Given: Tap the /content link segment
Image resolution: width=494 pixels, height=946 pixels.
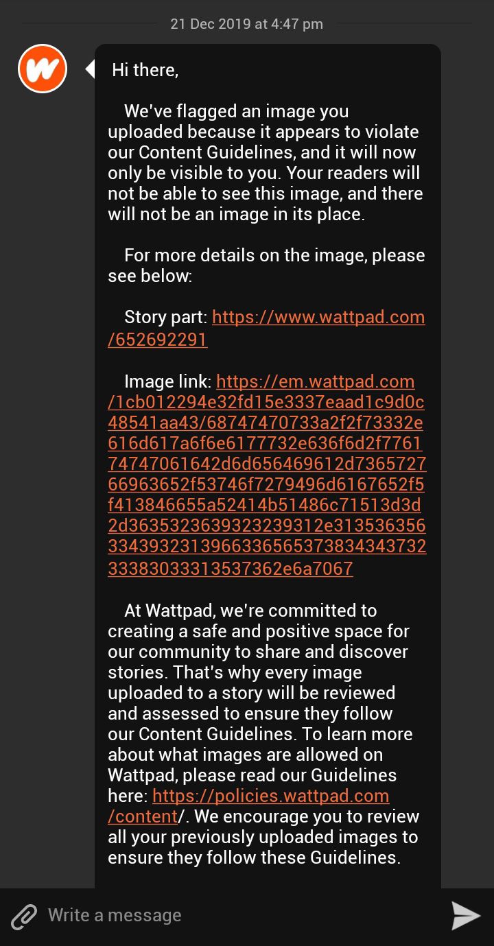Looking at the screenshot, I should [x=143, y=816].
